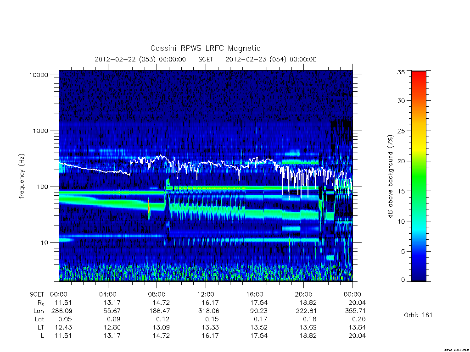Click the frequency (Hz) axis title
Screen dimensions: 470x352
[22, 176]
